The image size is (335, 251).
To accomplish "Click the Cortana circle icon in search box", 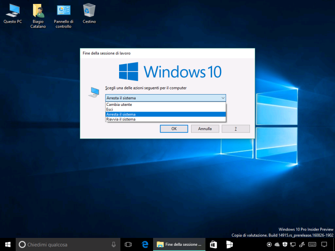I will pos(22,244).
